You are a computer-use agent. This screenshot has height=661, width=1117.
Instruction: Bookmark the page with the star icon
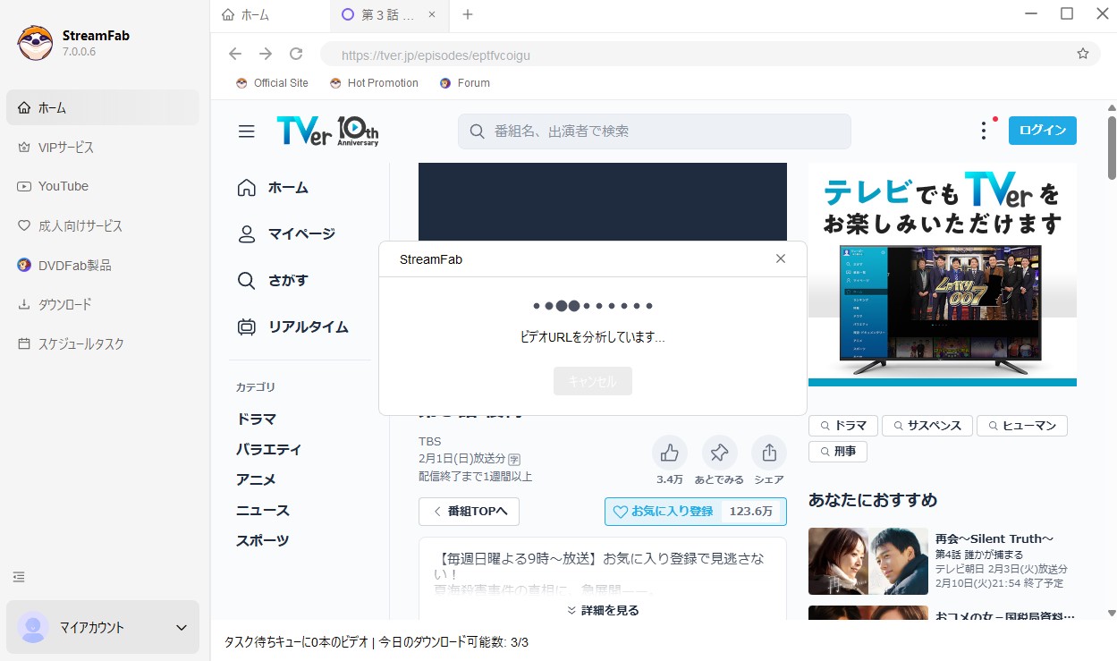pyautogui.click(x=1082, y=54)
